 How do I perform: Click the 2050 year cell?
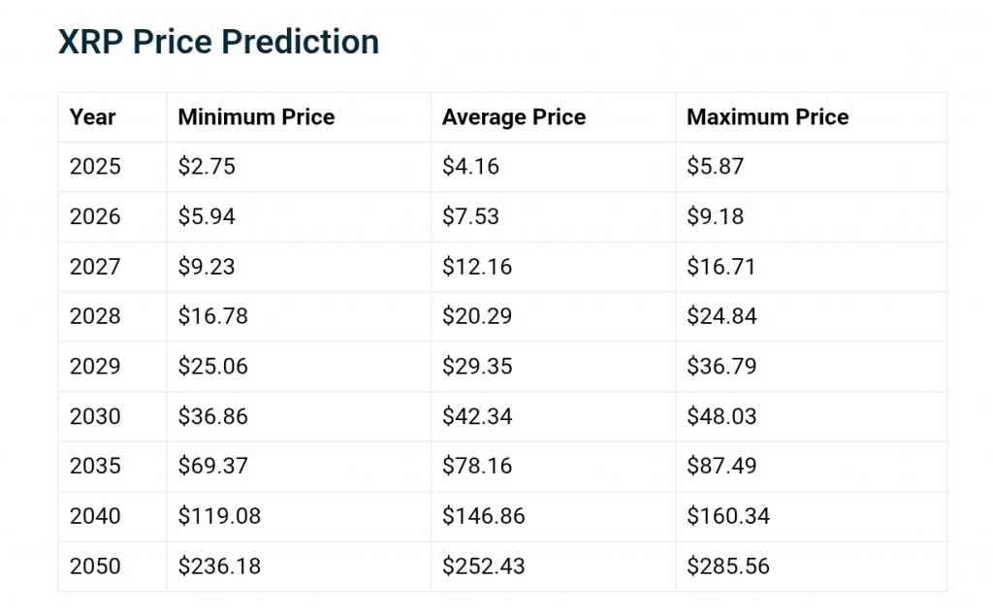click(95, 567)
